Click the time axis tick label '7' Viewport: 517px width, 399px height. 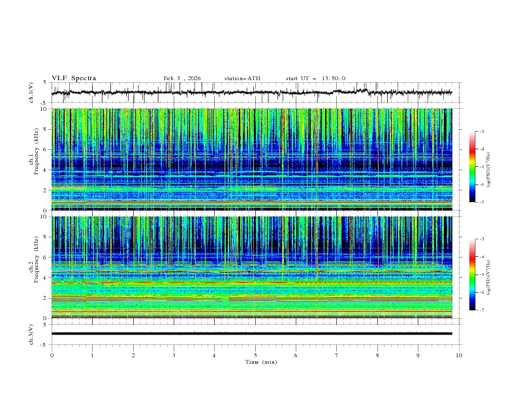[337, 355]
